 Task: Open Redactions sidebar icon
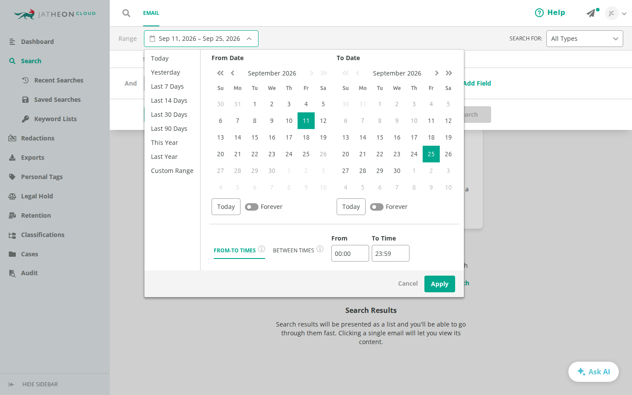[12, 138]
